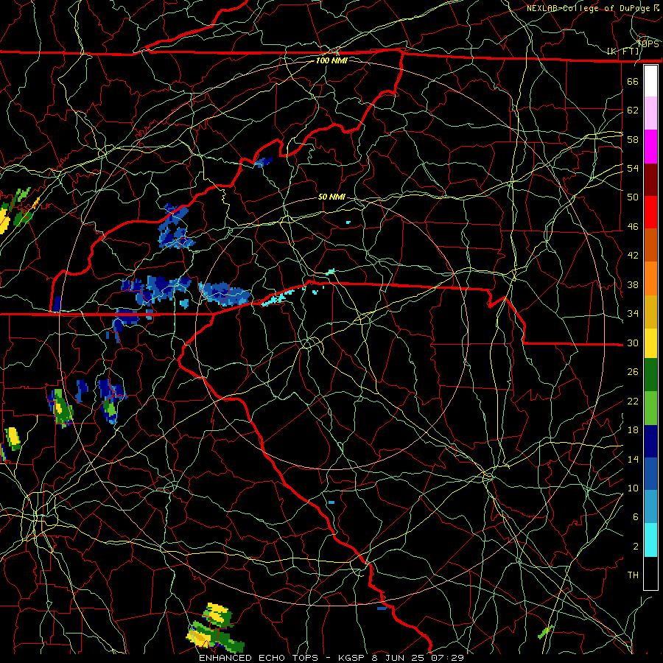Select the orange 42 kft legend swatch
663x663 pixels.
pos(650,278)
